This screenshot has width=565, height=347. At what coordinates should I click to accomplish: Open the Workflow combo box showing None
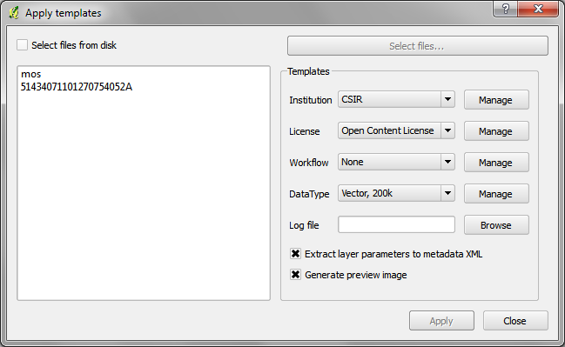pyautogui.click(x=396, y=162)
